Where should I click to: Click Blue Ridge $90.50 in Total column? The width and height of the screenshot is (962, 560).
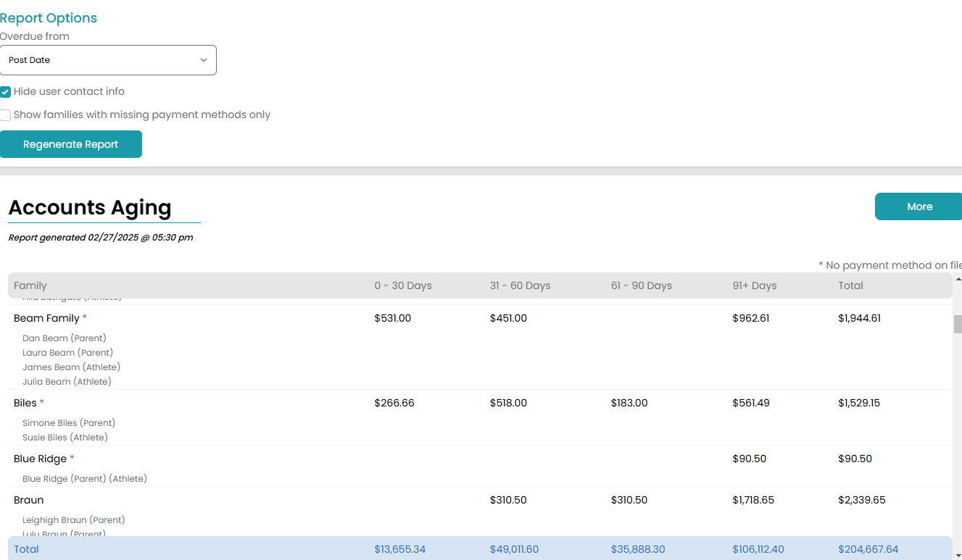click(855, 459)
